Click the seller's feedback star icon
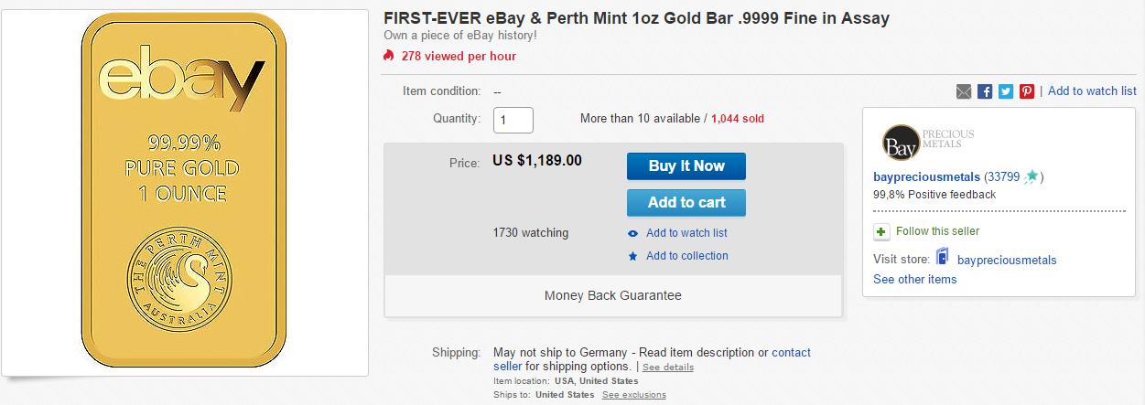Screen dimensions: 1145x405 point(1032,176)
